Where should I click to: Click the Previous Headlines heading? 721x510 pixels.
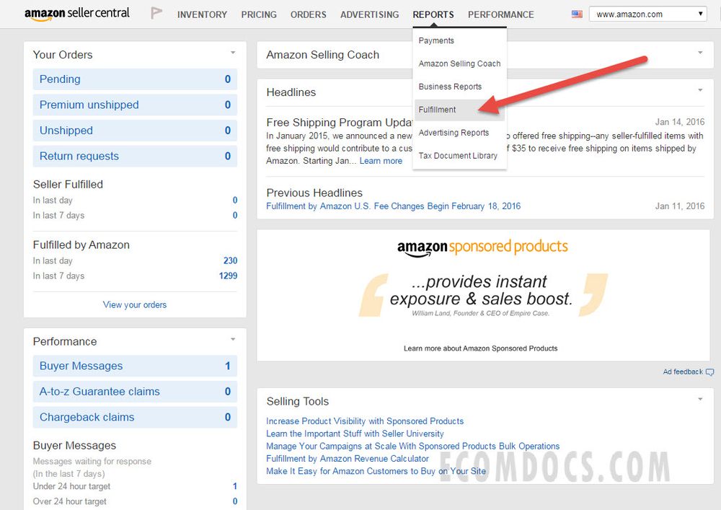(314, 193)
